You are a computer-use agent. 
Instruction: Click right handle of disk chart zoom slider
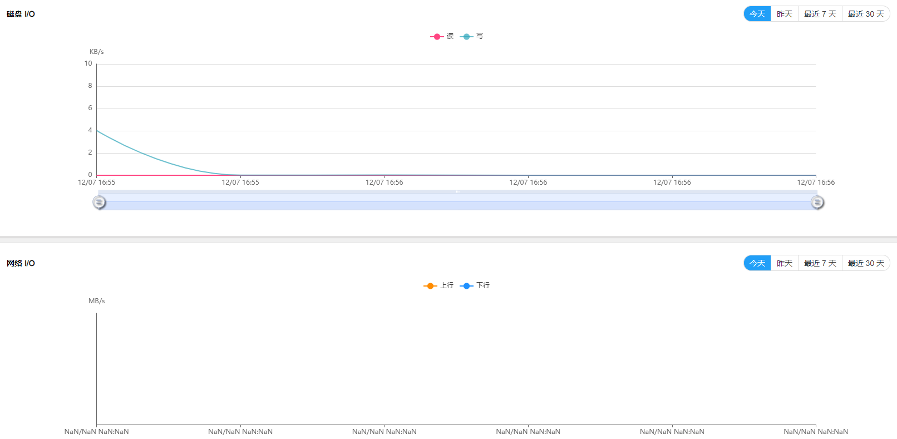point(817,203)
